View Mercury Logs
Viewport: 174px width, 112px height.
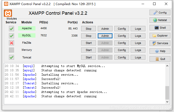click(x=138, y=50)
